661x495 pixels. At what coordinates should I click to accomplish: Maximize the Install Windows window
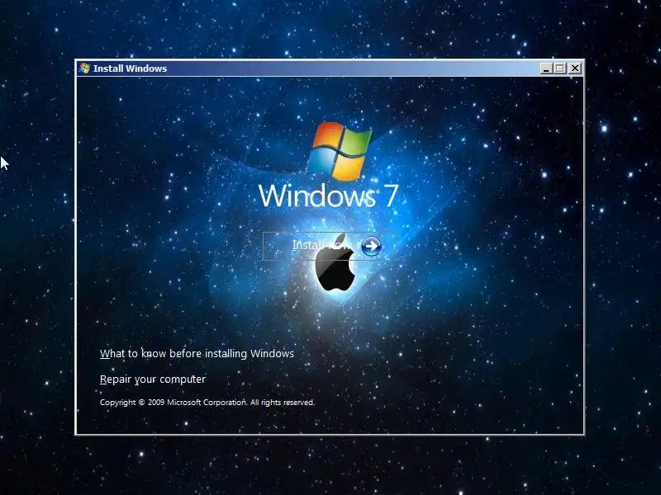[560, 68]
